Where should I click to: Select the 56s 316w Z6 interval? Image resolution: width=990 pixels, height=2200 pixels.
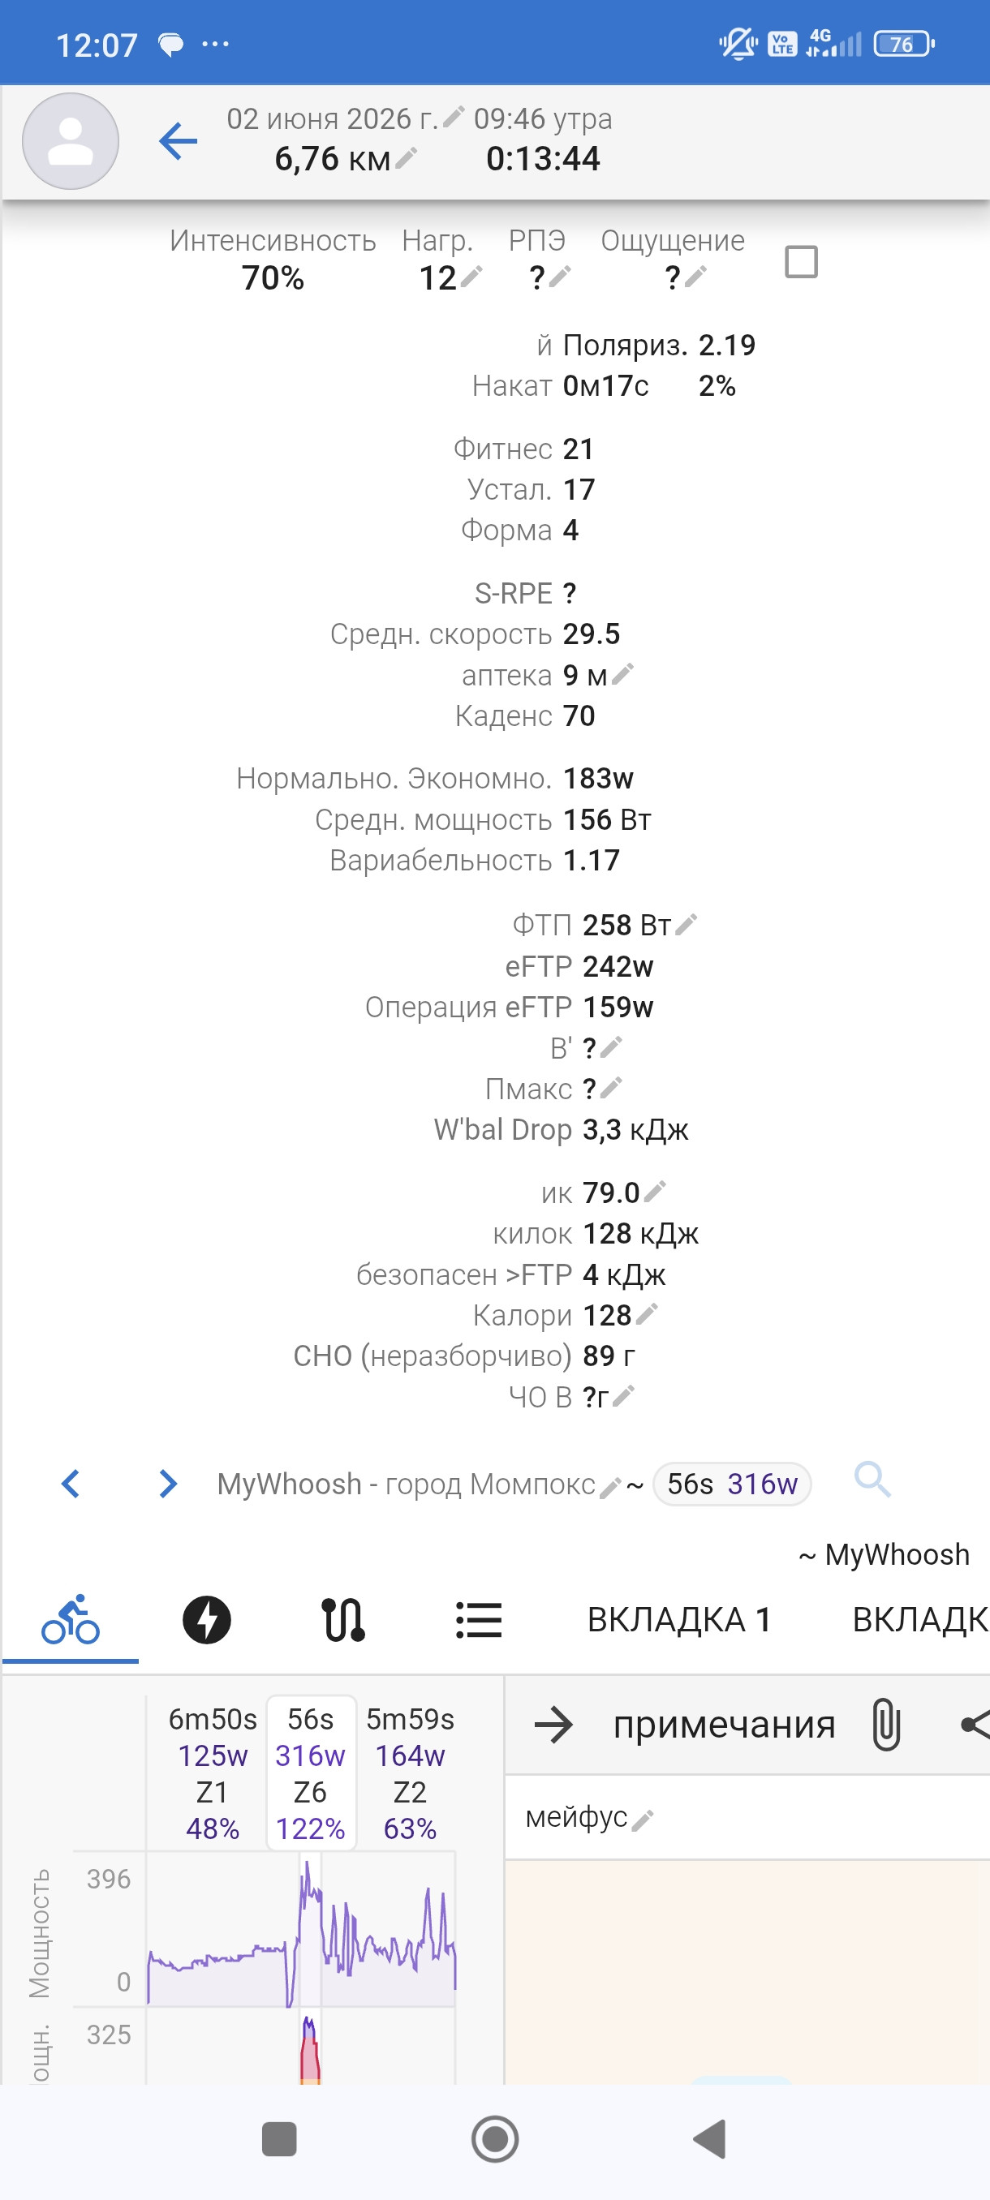click(311, 1773)
